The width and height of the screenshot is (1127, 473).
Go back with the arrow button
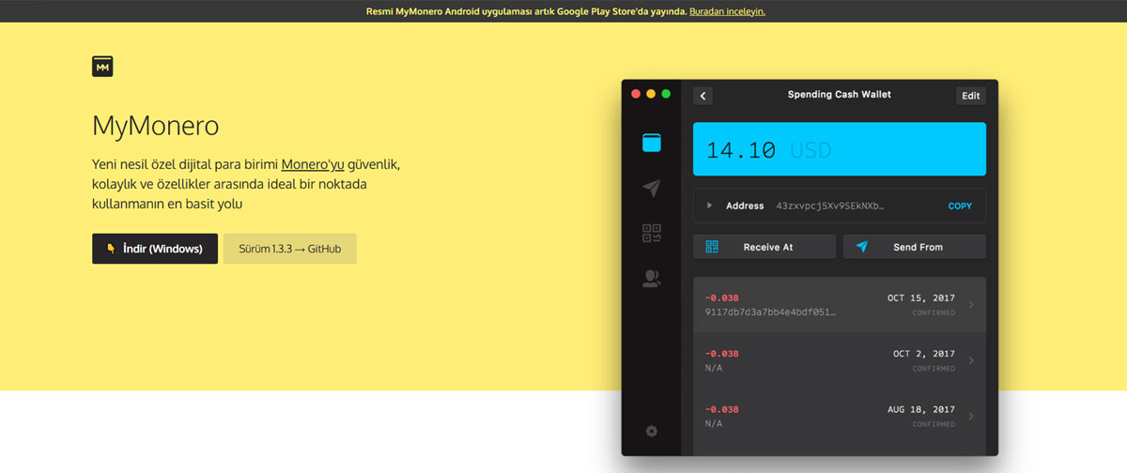(702, 96)
